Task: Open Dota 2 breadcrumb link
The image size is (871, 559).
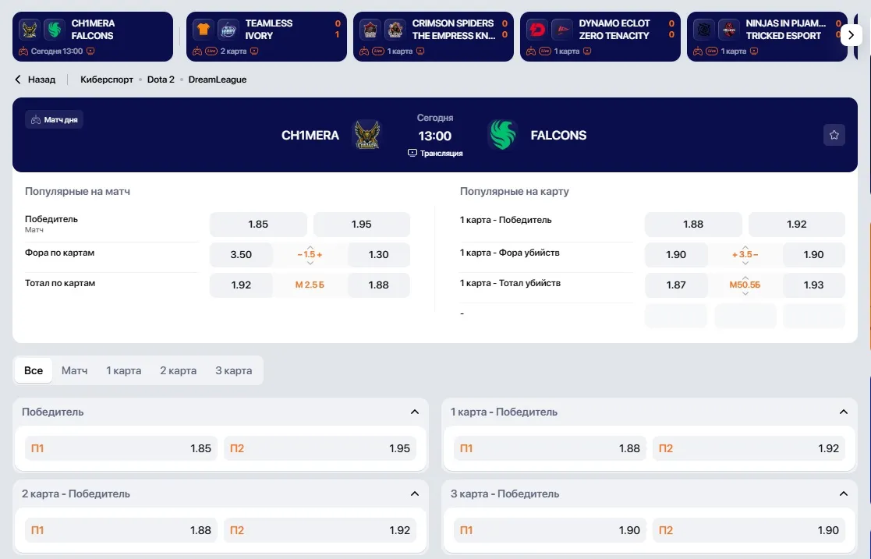Action: (x=161, y=80)
